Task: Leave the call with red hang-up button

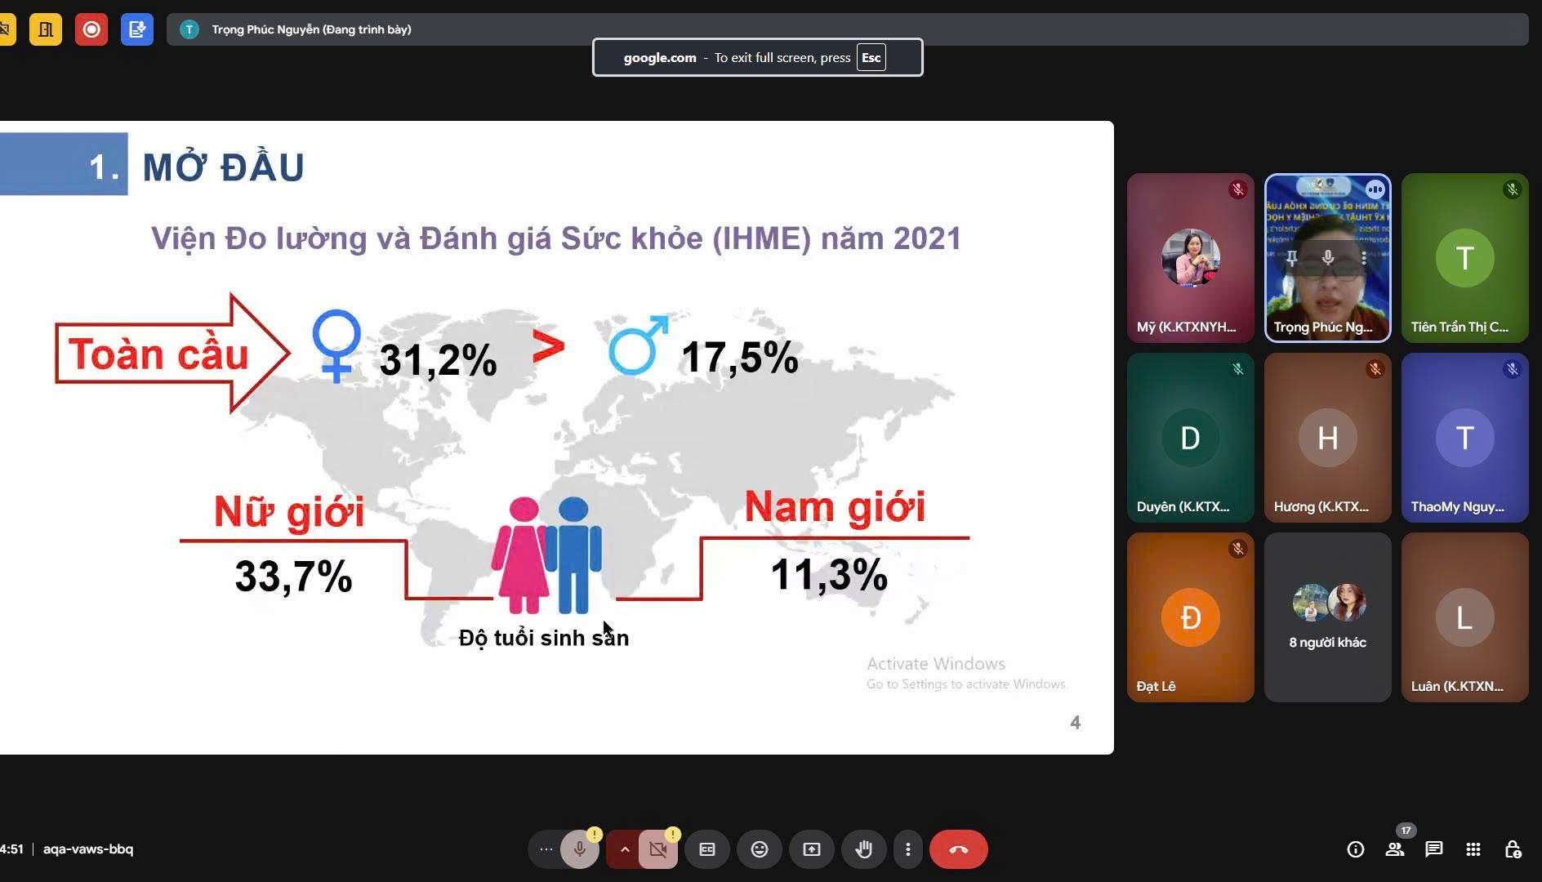Action: pos(959,849)
